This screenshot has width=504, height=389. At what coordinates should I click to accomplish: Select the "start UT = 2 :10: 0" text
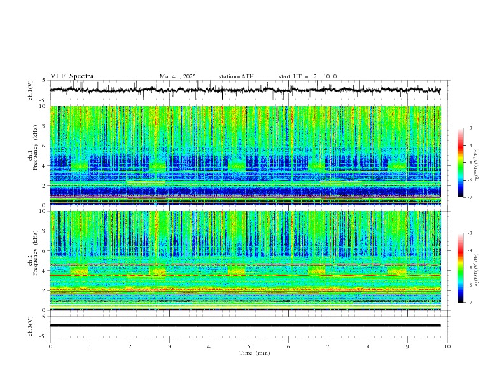(307, 76)
